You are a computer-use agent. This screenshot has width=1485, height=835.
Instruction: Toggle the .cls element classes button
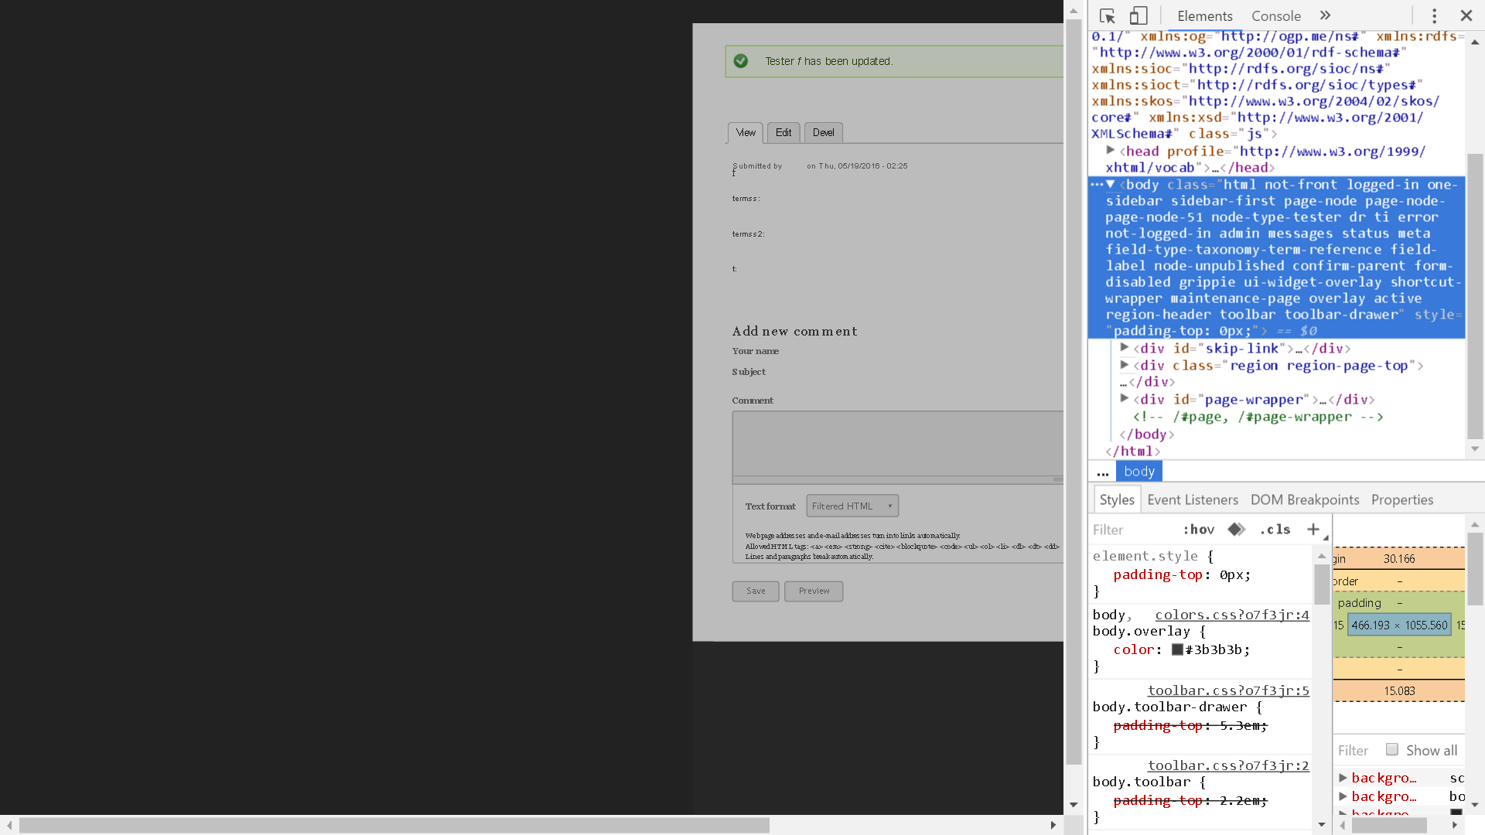pyautogui.click(x=1275, y=530)
